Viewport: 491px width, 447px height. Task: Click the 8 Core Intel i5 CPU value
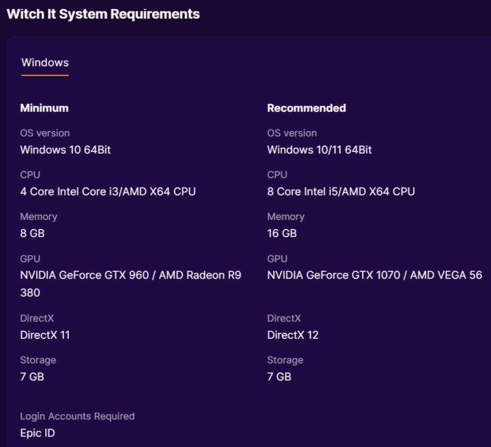pyautogui.click(x=341, y=192)
